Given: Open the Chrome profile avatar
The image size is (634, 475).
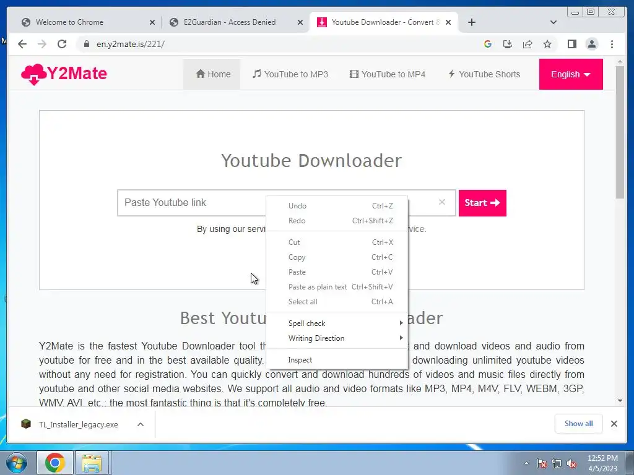Looking at the screenshot, I should click(591, 44).
